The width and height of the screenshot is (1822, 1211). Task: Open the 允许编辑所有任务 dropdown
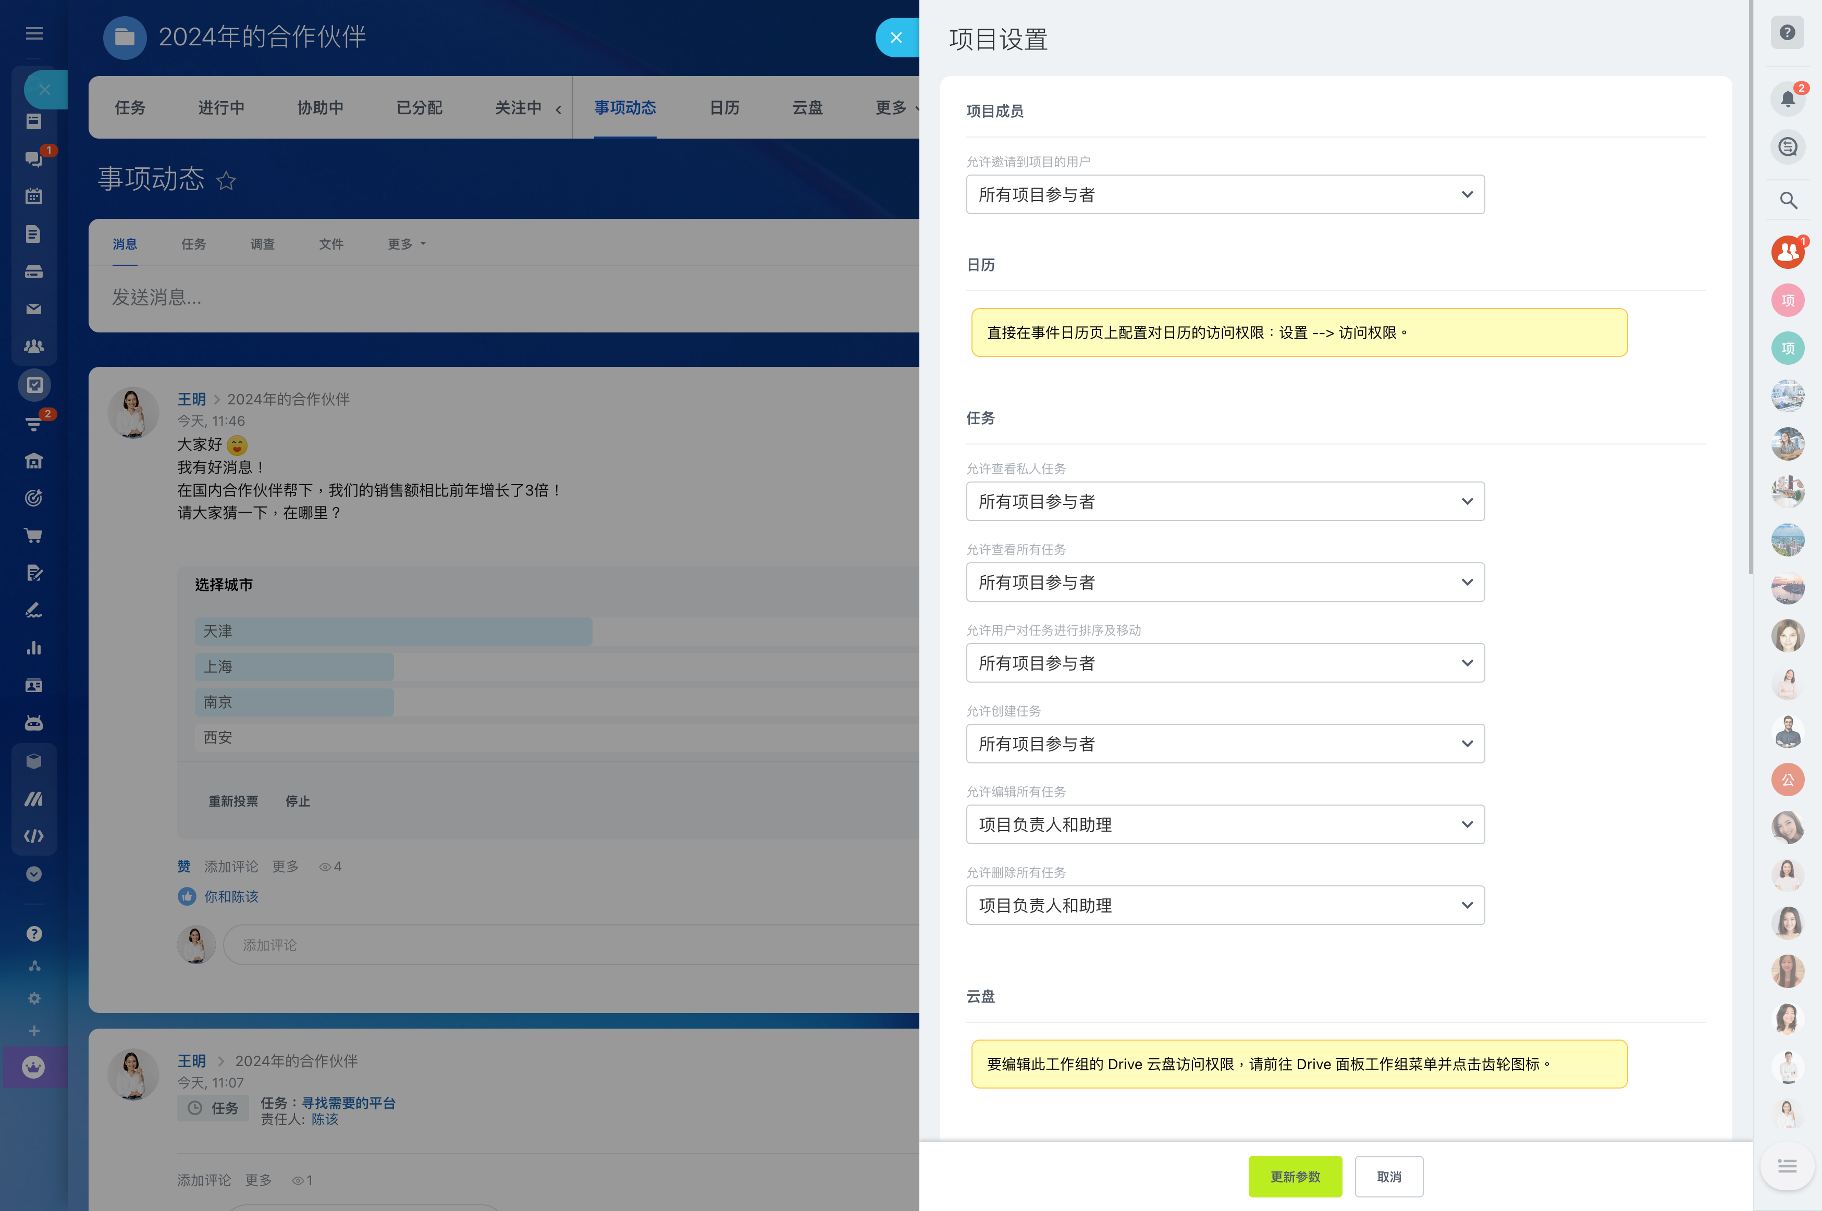(x=1224, y=824)
